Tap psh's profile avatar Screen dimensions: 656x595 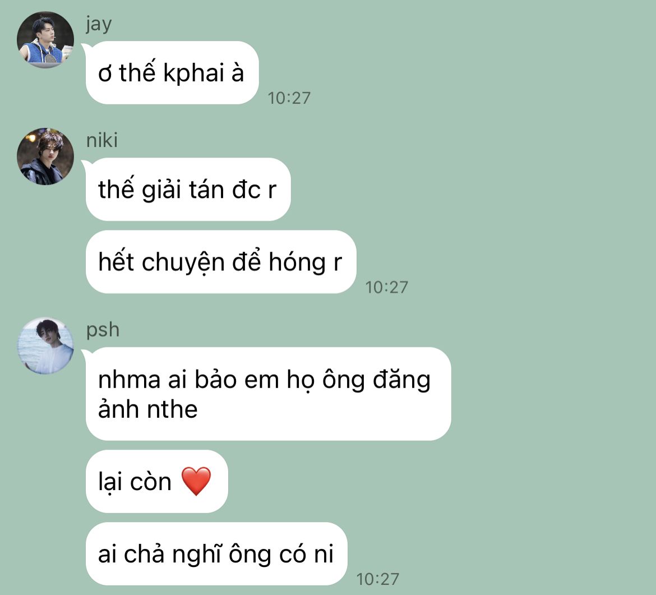[x=45, y=345]
